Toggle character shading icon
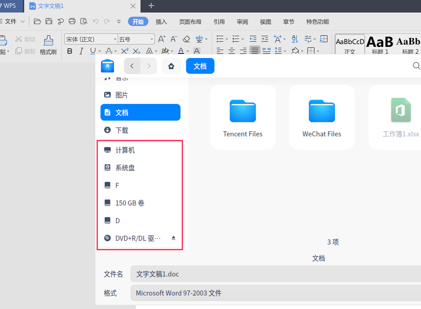 [x=197, y=51]
